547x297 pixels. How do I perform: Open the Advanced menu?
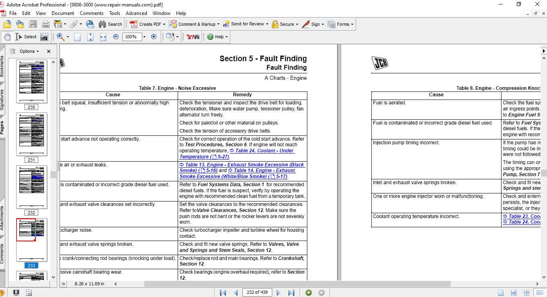tap(136, 13)
